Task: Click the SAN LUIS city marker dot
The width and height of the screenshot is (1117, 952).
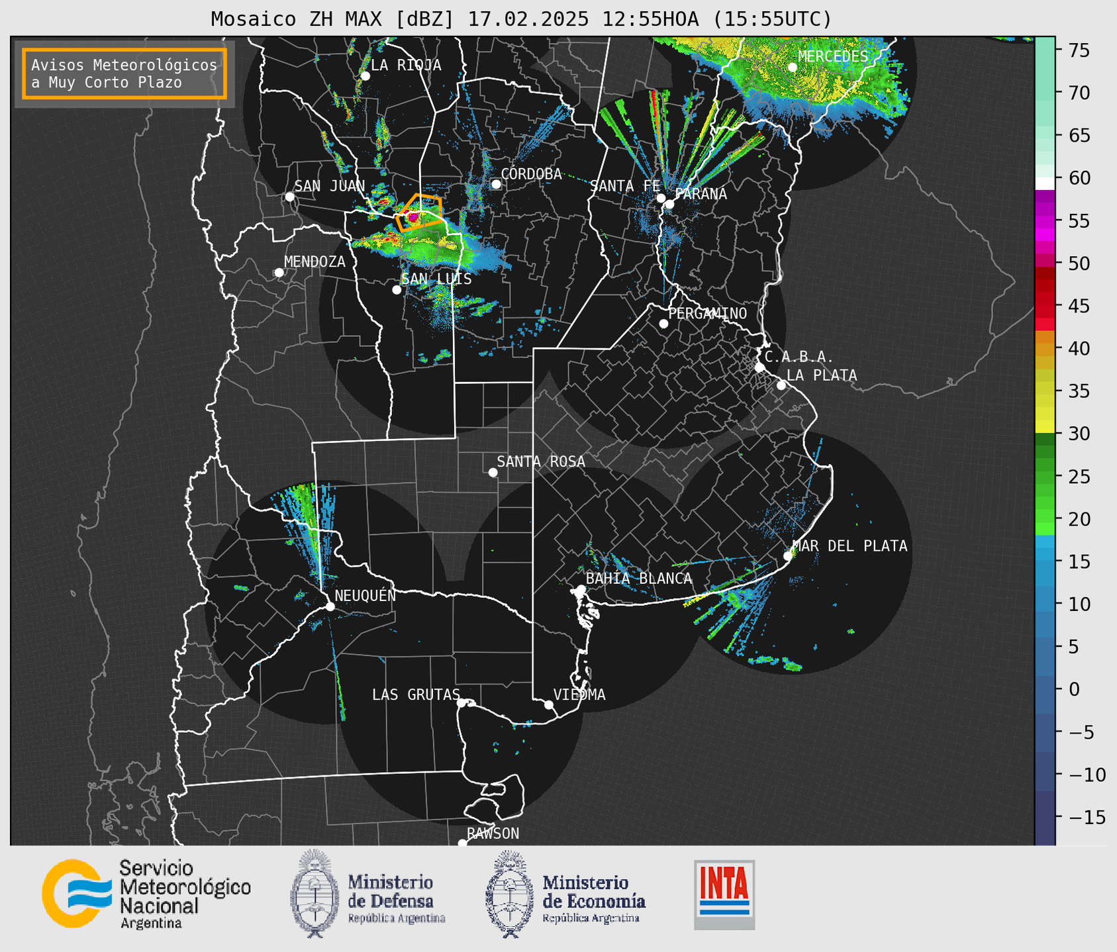Action: 397,290
